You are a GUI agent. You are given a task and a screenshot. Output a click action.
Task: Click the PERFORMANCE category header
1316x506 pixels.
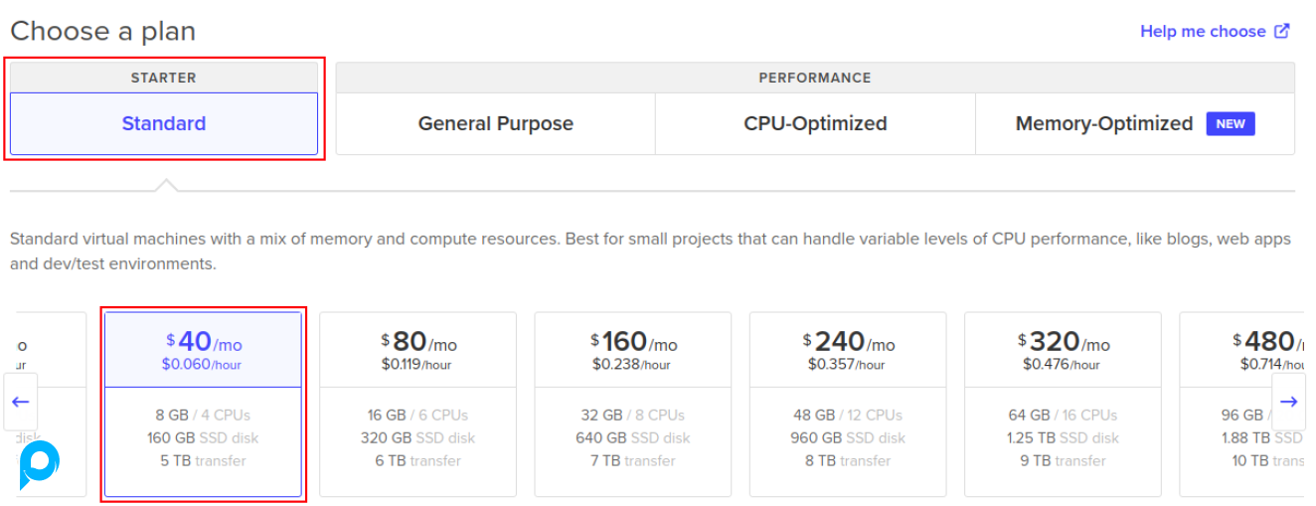click(815, 78)
